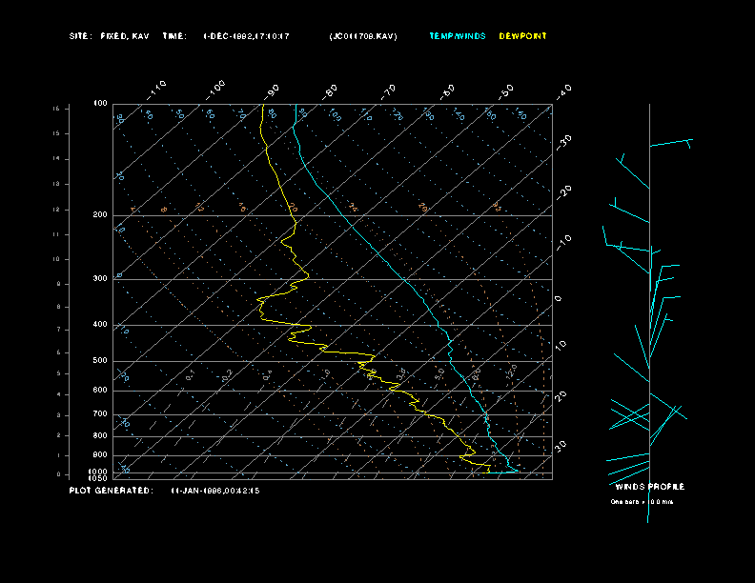The image size is (755, 583).
Task: Click the -40 temperature label at top-right corner
Action: (x=563, y=91)
